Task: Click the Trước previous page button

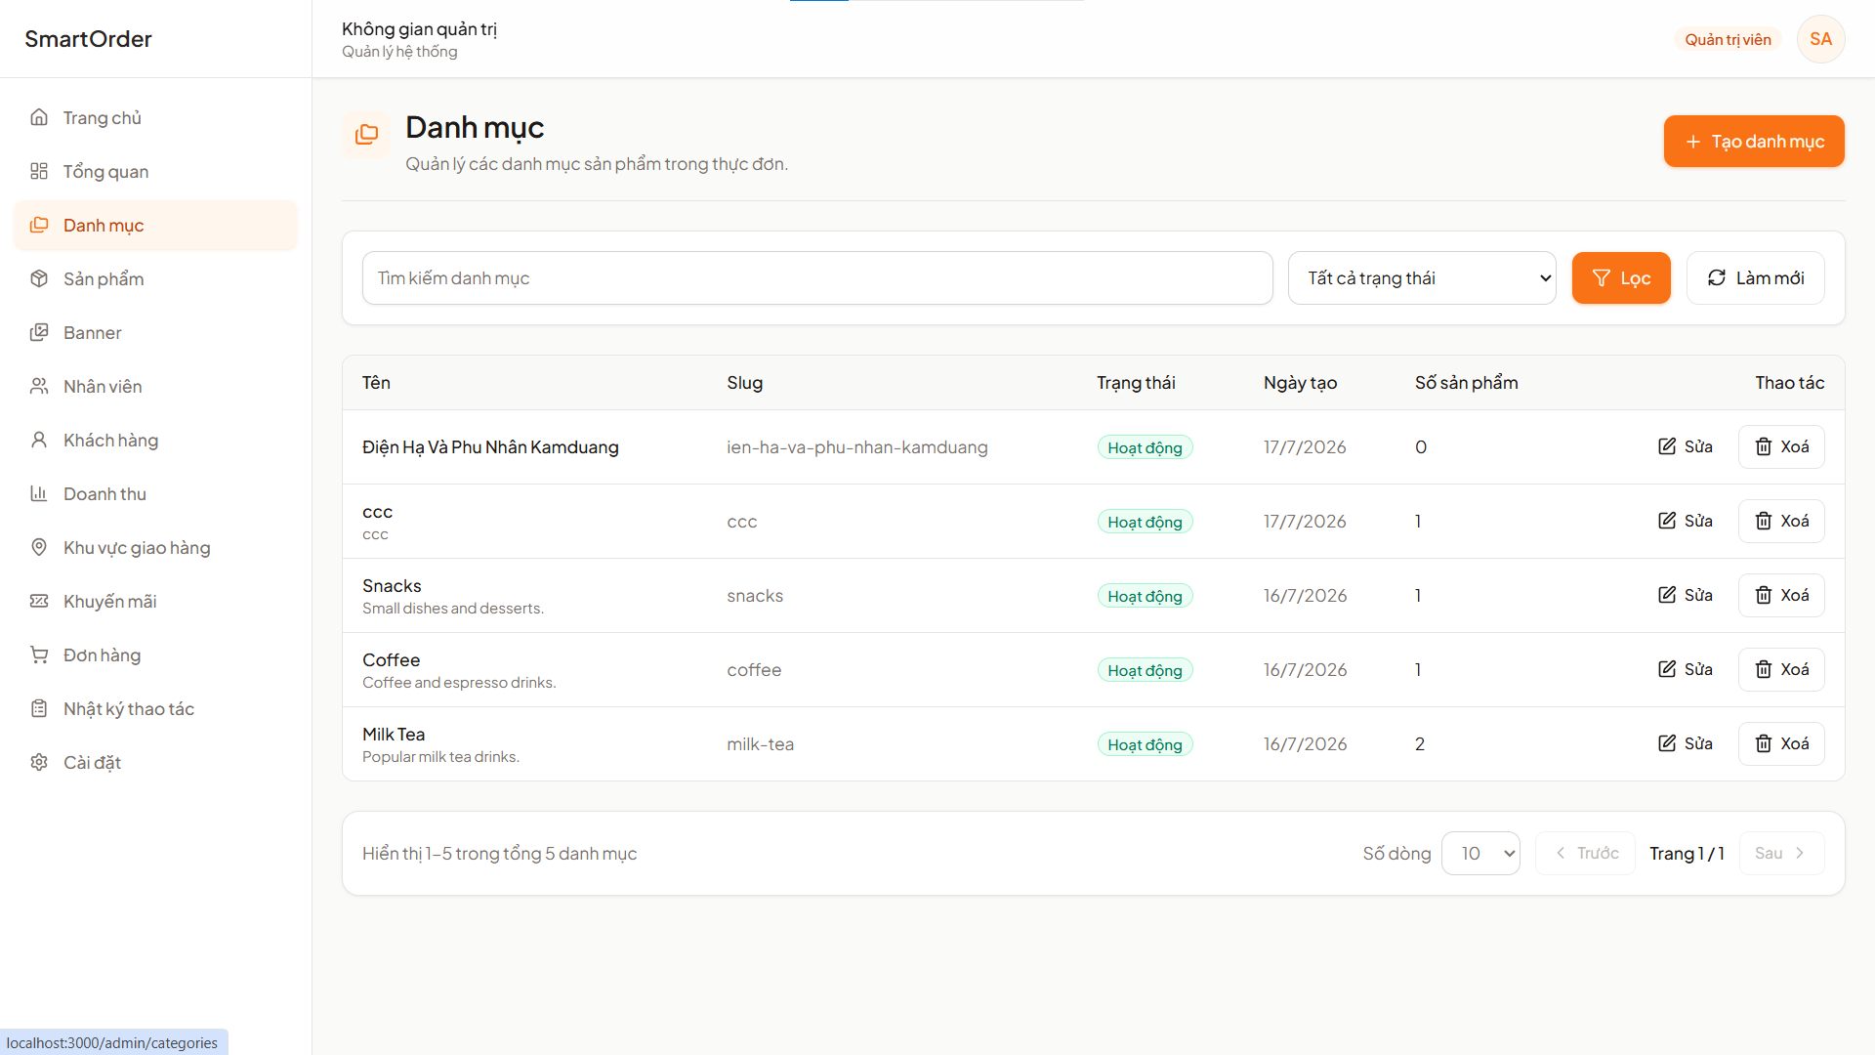Action: (1585, 853)
